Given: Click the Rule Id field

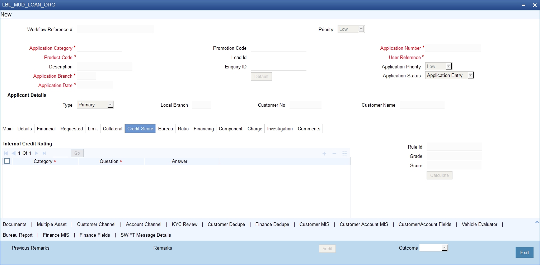Looking at the screenshot, I should coord(454,147).
